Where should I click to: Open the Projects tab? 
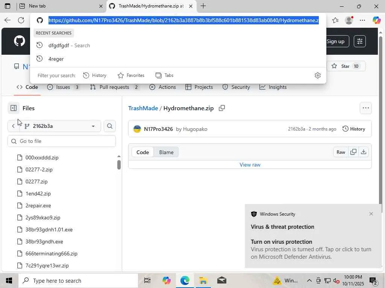click(199, 87)
